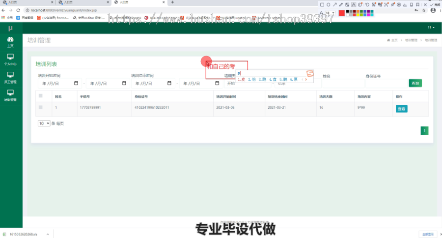The height and width of the screenshot is (238, 442).
Task: Expand the downloaded xls file options
Action: point(48,235)
